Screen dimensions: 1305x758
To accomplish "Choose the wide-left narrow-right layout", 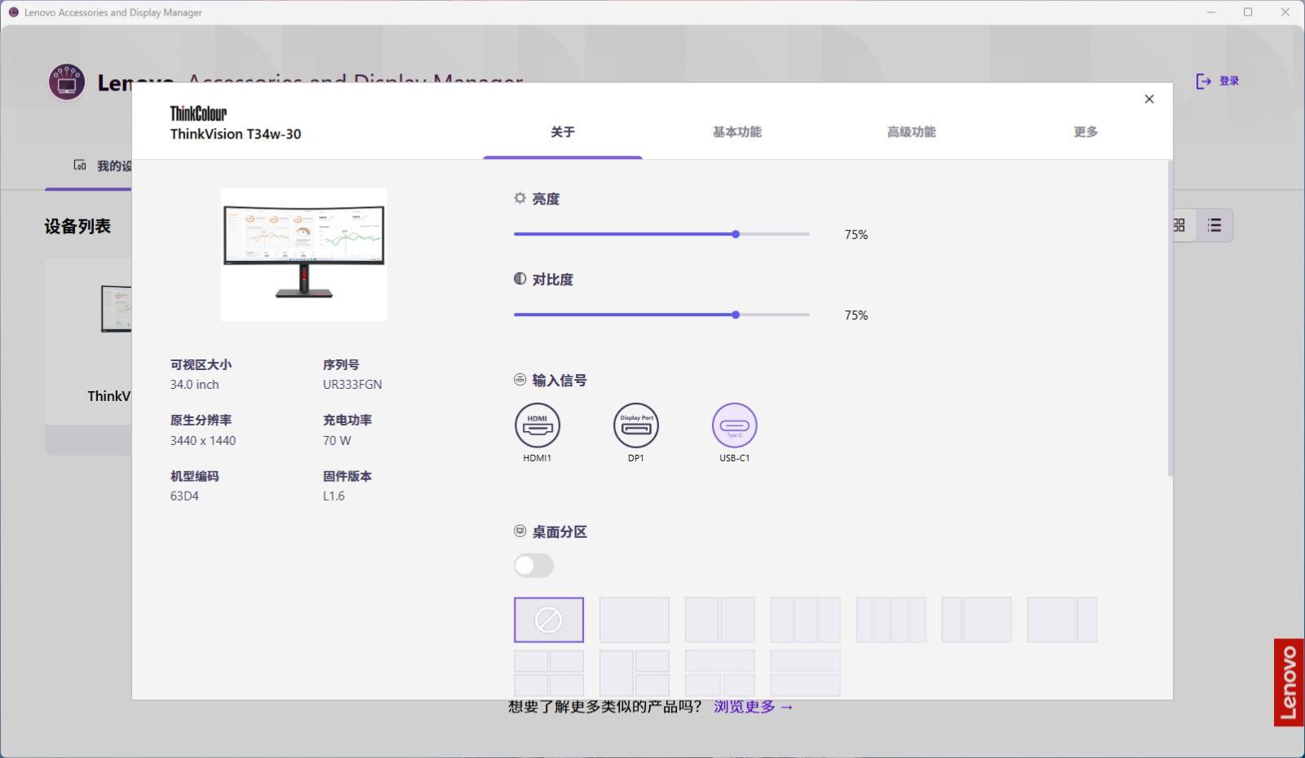I will click(1062, 620).
